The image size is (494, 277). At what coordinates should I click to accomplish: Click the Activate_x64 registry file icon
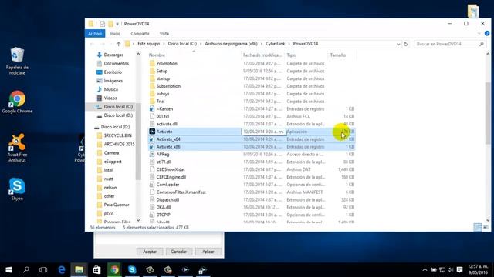(152, 139)
